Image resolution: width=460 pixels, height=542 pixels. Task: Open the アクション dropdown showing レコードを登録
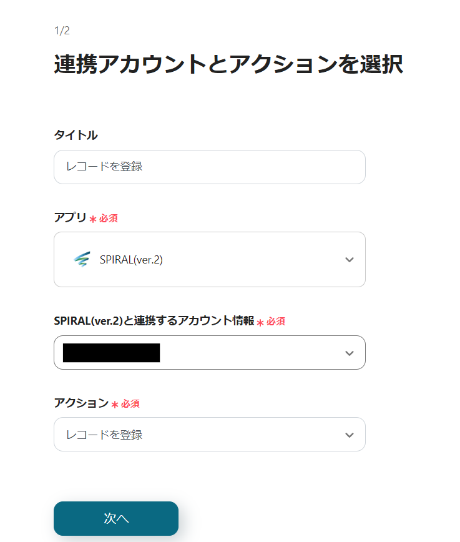click(210, 435)
